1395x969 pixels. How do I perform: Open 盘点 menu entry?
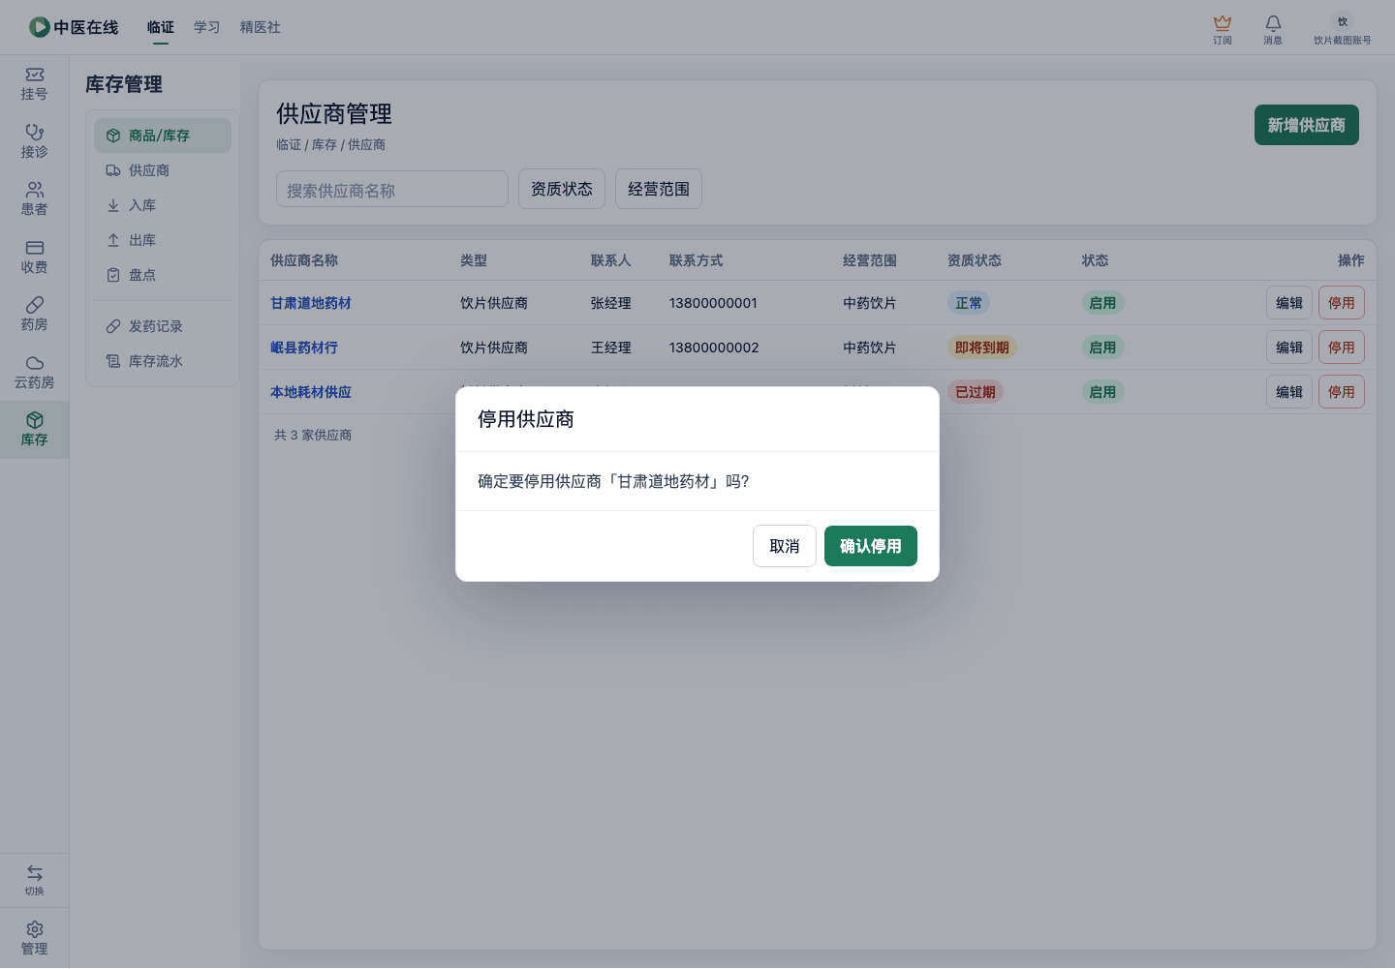point(163,275)
